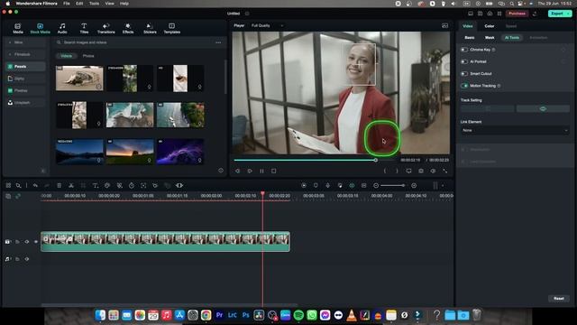Open the Full Quality dropdown in the player
Screen dimensions: 577x325
267,25
